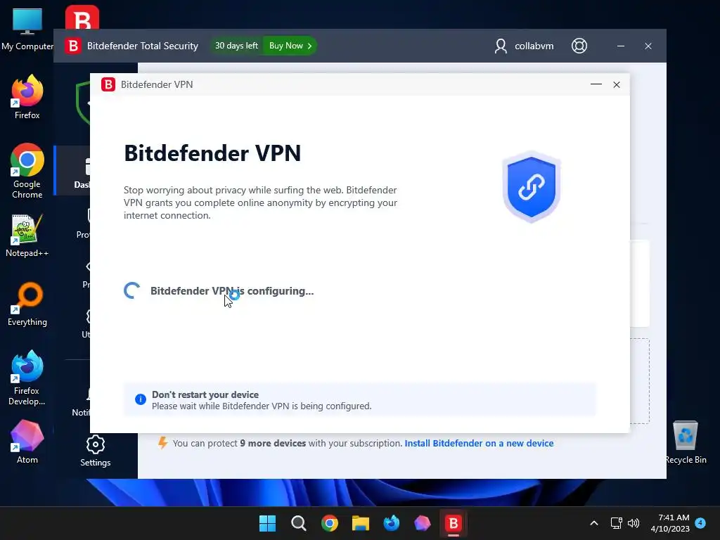Click Bitdefender taskbar icon
This screenshot has width=720, height=540.
pyautogui.click(x=454, y=523)
